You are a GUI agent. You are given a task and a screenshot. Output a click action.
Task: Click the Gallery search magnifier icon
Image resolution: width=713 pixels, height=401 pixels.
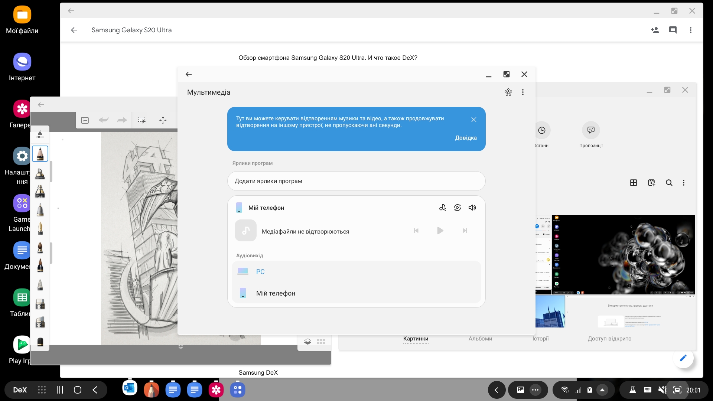pos(669,183)
